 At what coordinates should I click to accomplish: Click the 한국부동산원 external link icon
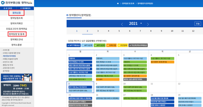click(x=22, y=100)
